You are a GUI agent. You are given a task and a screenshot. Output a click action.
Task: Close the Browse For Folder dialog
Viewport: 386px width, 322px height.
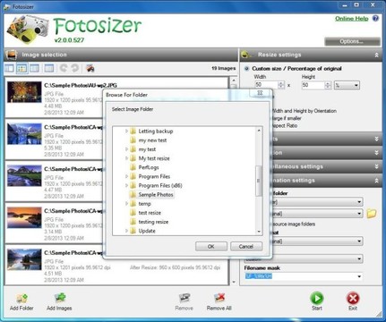[260, 93]
